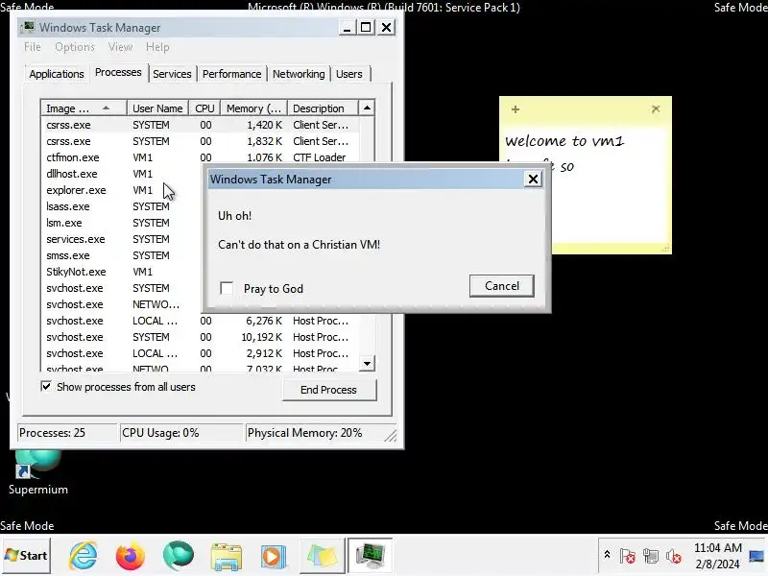
Task: Click the process list scroll up arrow
Action: [x=367, y=108]
